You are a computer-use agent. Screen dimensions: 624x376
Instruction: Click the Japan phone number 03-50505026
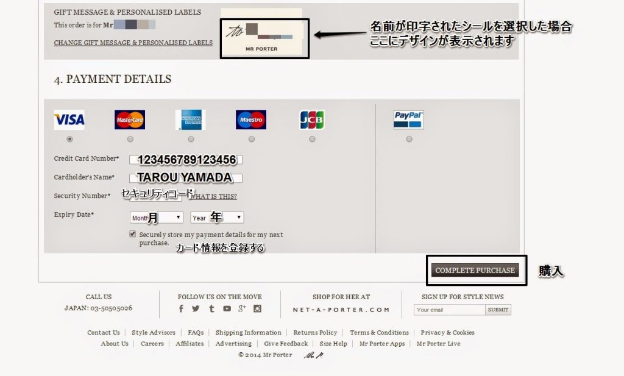pos(110,308)
